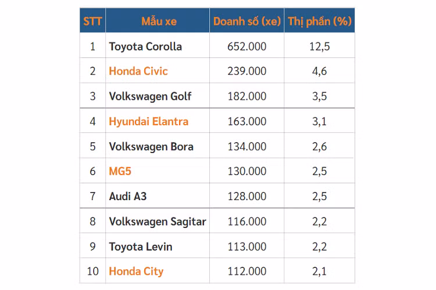This screenshot has height=290, width=436.
Task: Click the rank number 10 cell
Action: point(92,271)
